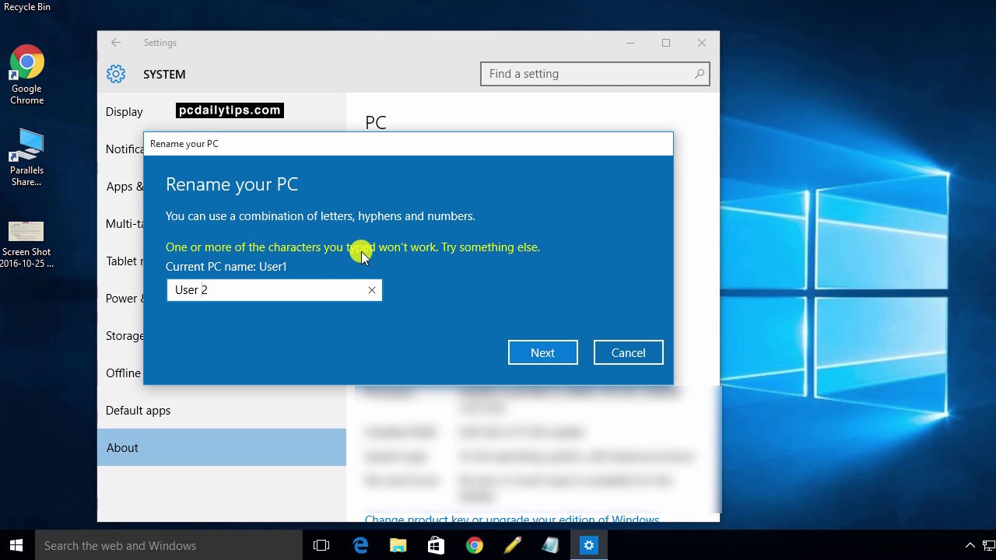Select the About settings category
Image resolution: width=996 pixels, height=560 pixels.
click(x=222, y=447)
